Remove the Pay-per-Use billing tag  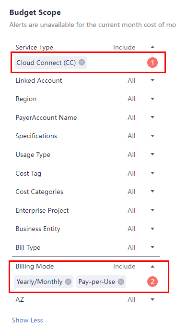(121, 282)
